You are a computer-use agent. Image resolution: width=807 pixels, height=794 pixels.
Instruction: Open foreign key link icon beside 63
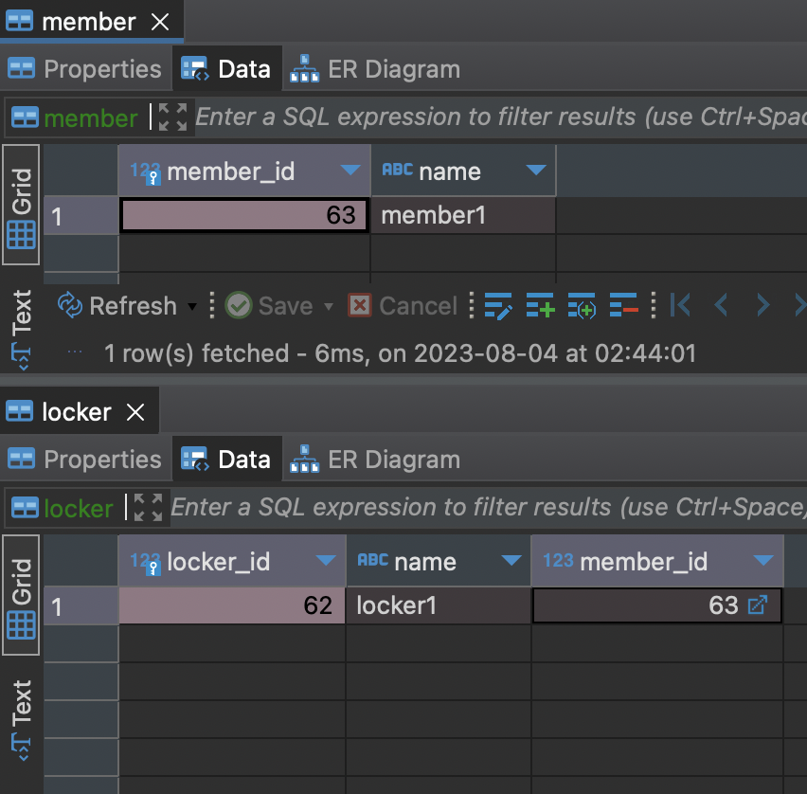(x=757, y=605)
